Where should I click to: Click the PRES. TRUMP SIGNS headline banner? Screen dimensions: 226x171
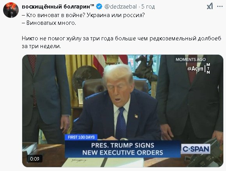pos(123,149)
